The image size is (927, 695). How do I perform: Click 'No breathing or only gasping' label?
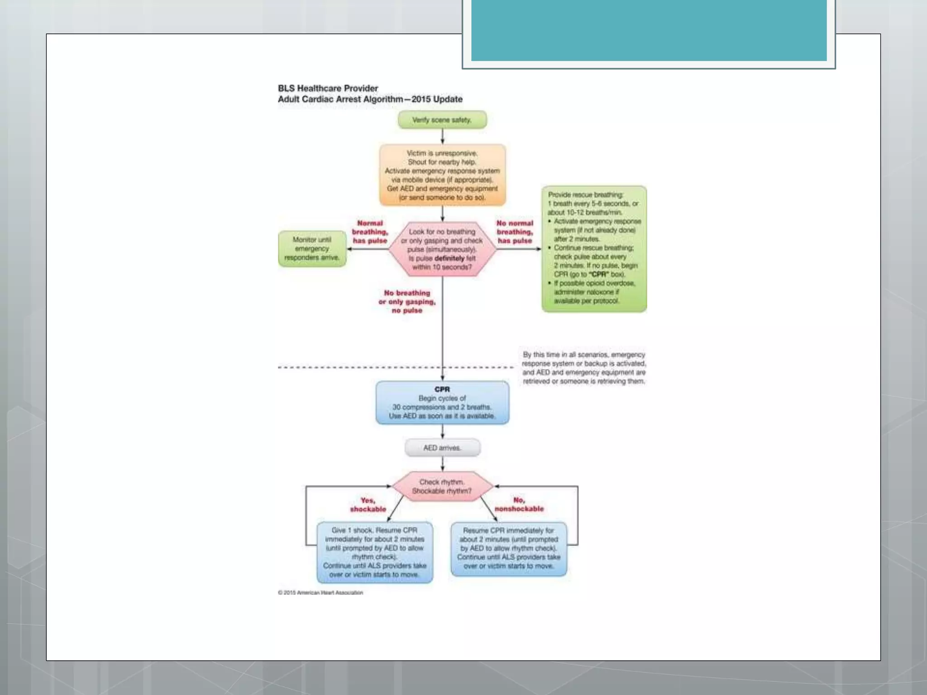(x=407, y=301)
